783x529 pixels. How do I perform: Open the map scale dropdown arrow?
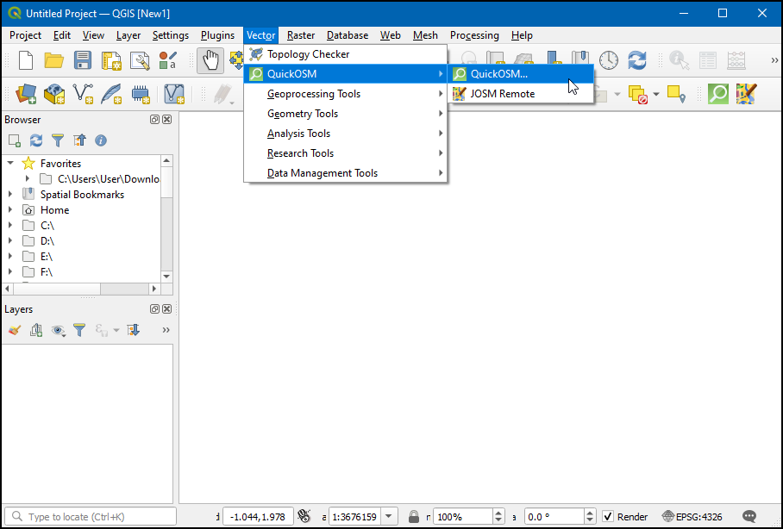click(390, 517)
